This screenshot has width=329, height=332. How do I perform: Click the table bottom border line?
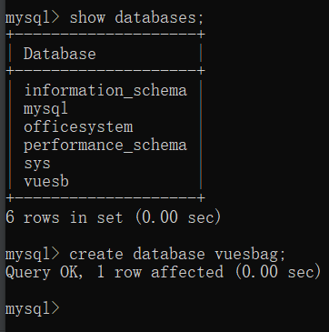[105, 198]
